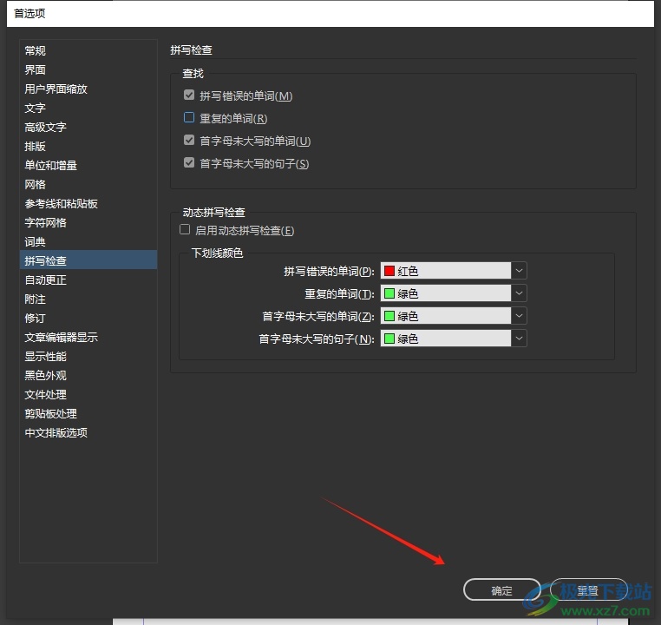Open 用户界面缩放 category

(x=88, y=89)
